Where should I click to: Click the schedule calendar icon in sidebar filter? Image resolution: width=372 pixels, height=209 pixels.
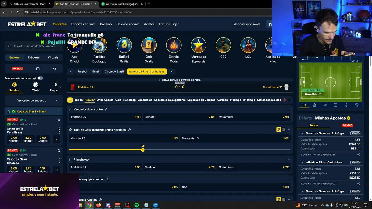click(x=38, y=69)
